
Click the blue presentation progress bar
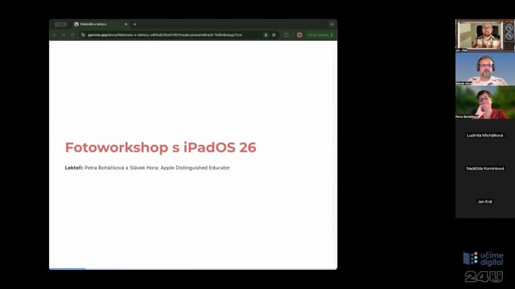pos(68,269)
